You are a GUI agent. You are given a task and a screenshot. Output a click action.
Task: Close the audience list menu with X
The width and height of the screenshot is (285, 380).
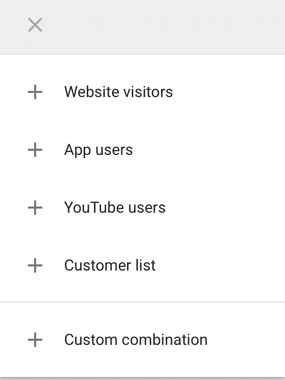(35, 25)
